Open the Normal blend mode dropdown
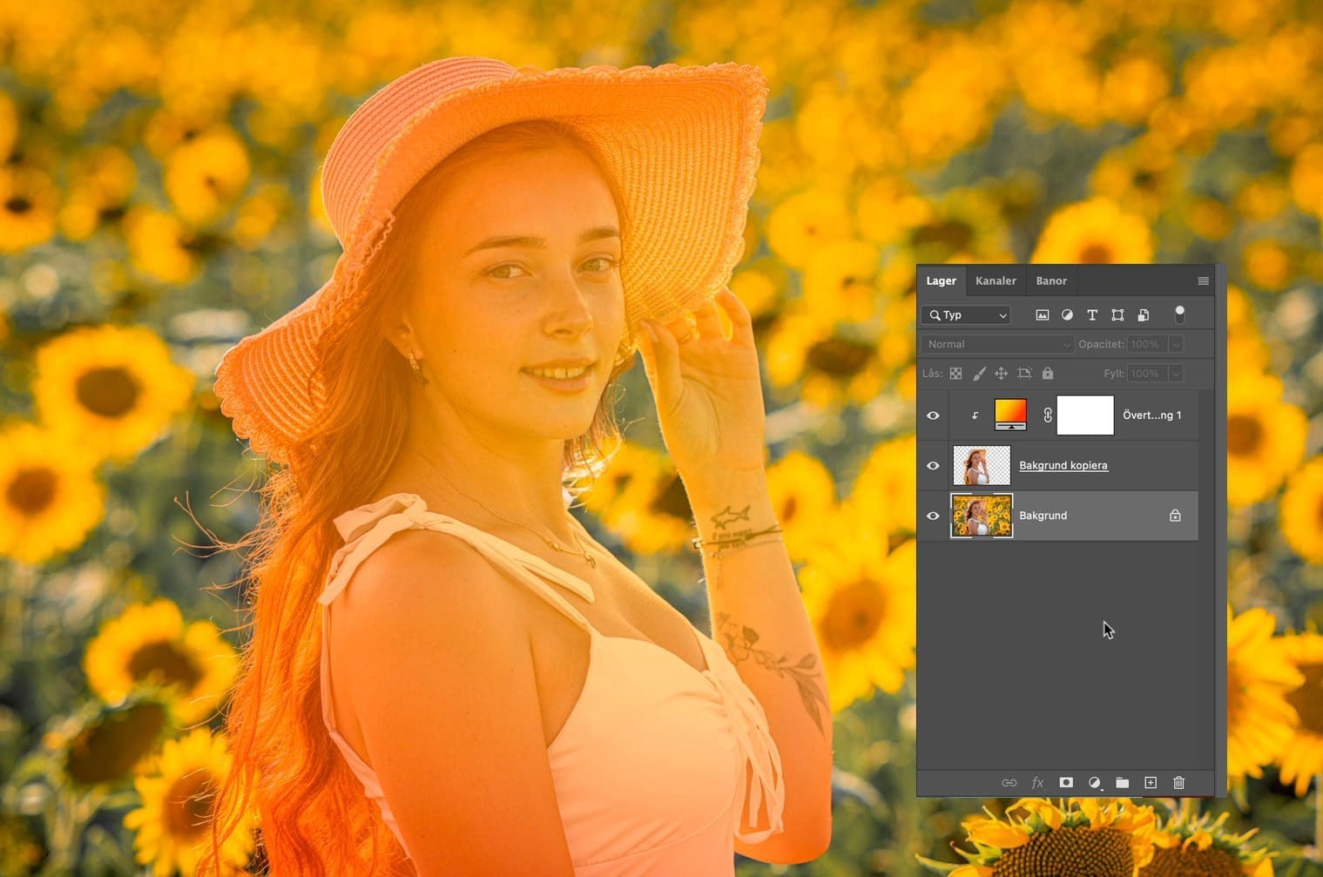Image resolution: width=1323 pixels, height=877 pixels. [997, 344]
